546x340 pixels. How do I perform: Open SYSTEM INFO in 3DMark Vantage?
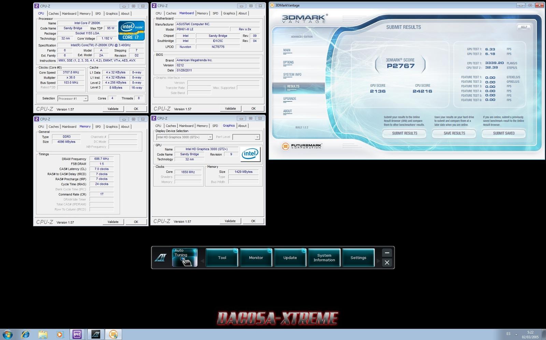click(292, 75)
